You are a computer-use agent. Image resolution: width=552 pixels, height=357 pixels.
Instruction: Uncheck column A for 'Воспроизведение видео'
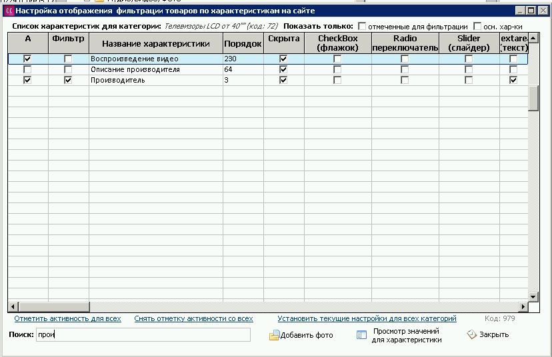tap(27, 59)
